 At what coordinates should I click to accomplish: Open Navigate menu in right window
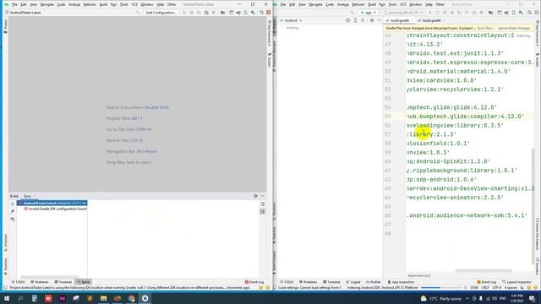click(x=315, y=4)
